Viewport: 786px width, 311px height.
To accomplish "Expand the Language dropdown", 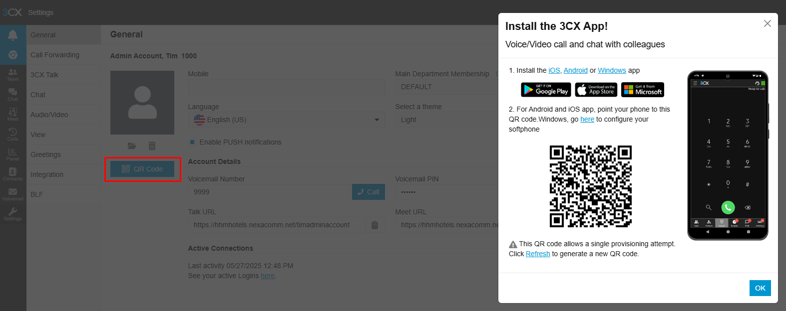I will coord(286,120).
